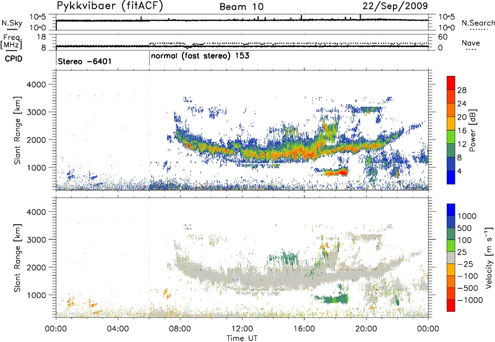The image size is (495, 342).
Task: Click the 20:00 time tick label
Action: (x=366, y=329)
